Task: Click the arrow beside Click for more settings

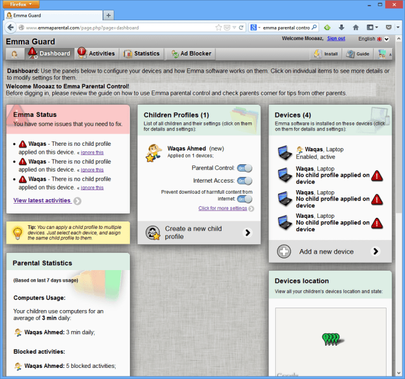Action: 251,209
